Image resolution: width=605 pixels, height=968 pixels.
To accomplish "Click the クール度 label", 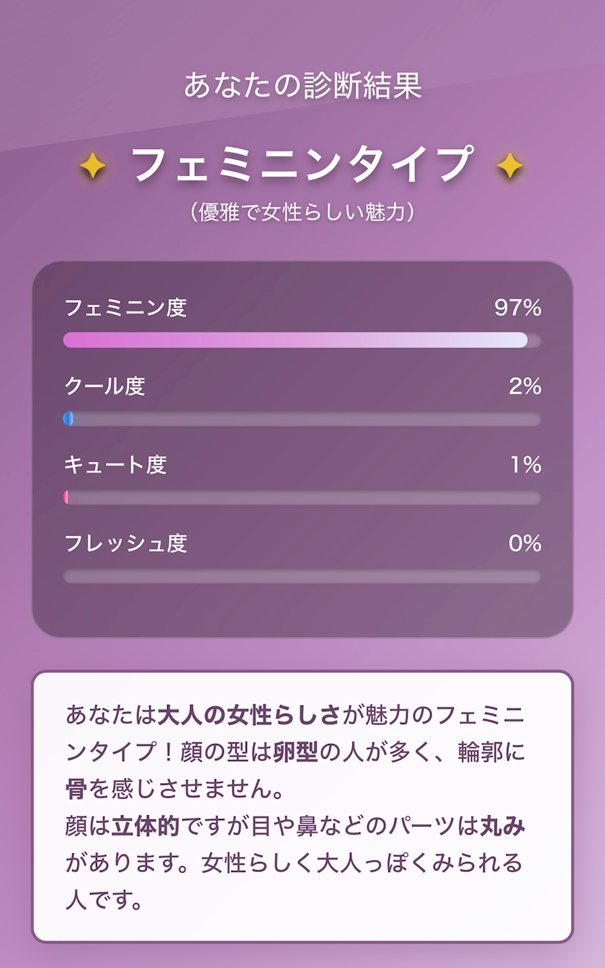I will coord(104,386).
